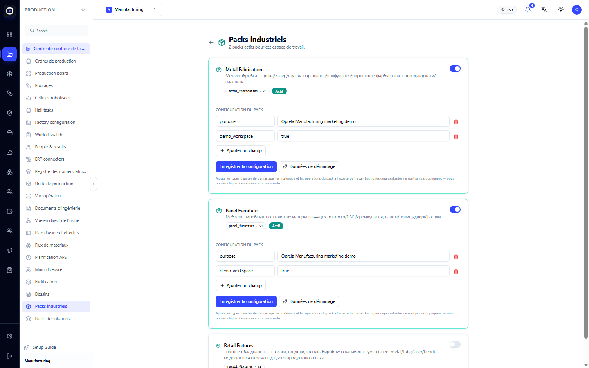Disable the Metal Fabrication pack toggle
This screenshot has width=589, height=368.
coord(455,69)
